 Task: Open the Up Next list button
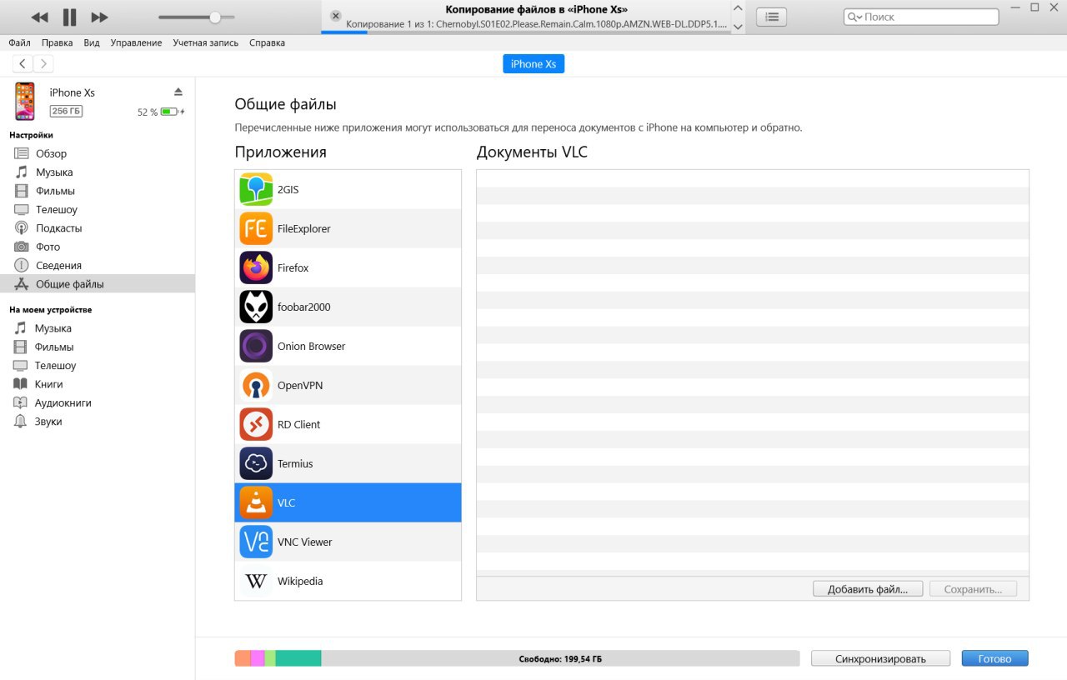[x=771, y=17]
